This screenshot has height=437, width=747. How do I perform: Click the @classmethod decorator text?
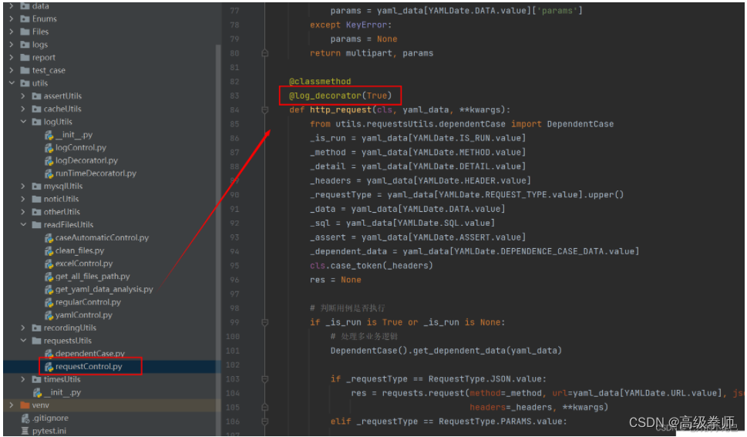320,82
